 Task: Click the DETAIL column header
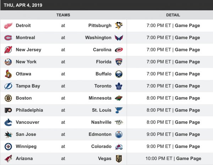click(x=173, y=15)
